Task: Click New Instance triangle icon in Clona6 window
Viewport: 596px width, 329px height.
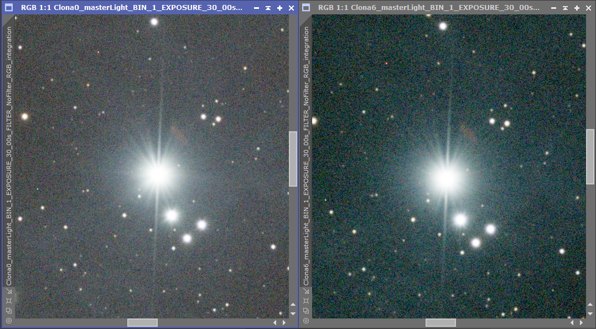Action: 306,291
